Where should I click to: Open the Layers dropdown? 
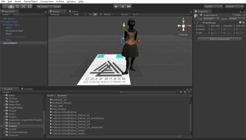point(213,7)
